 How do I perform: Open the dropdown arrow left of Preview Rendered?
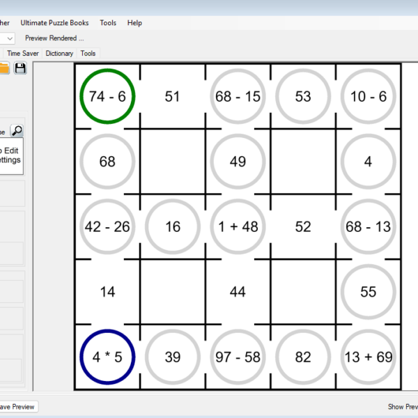[9, 38]
